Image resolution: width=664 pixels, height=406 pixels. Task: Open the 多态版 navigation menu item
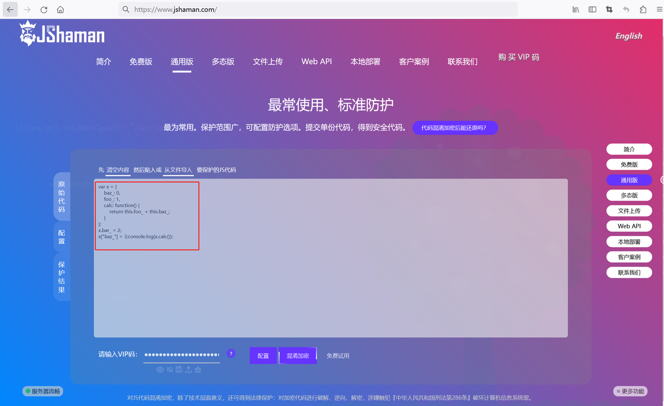[x=223, y=61]
